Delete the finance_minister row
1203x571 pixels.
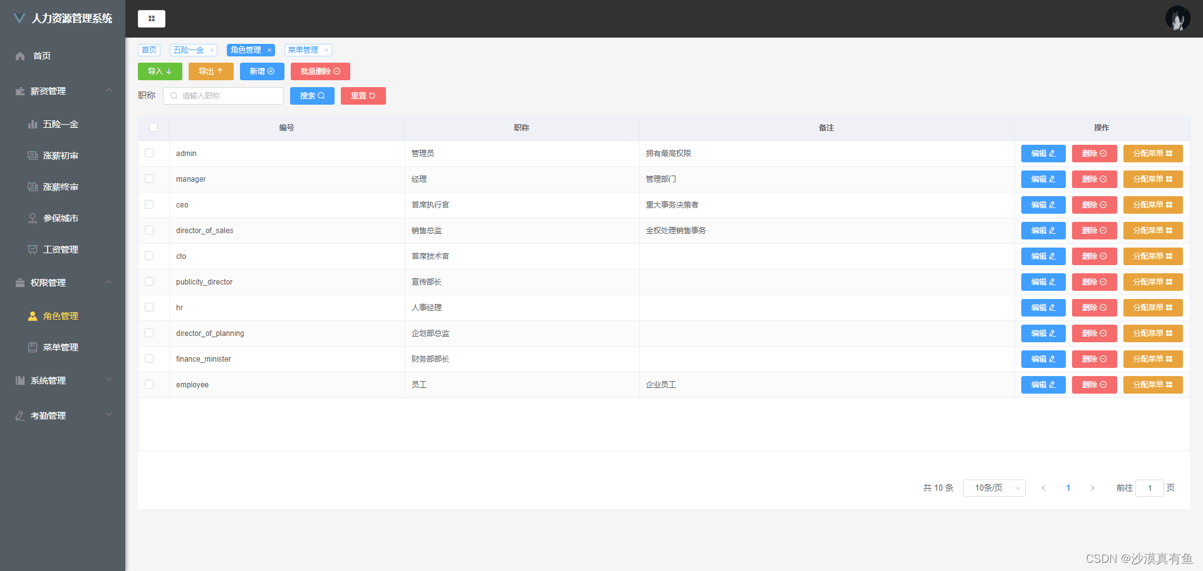click(1094, 359)
